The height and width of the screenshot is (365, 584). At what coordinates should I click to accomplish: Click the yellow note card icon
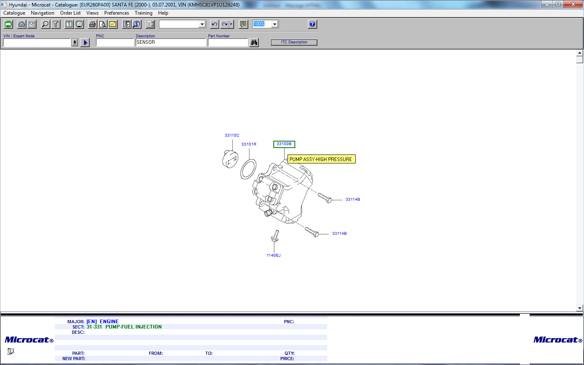(x=113, y=24)
